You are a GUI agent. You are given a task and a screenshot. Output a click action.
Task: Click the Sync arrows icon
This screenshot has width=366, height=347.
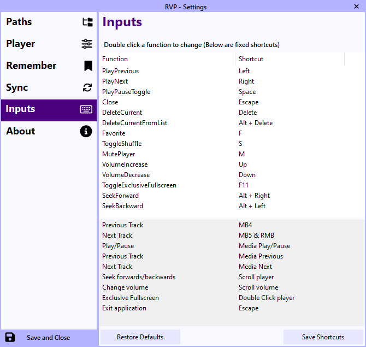[x=87, y=88]
